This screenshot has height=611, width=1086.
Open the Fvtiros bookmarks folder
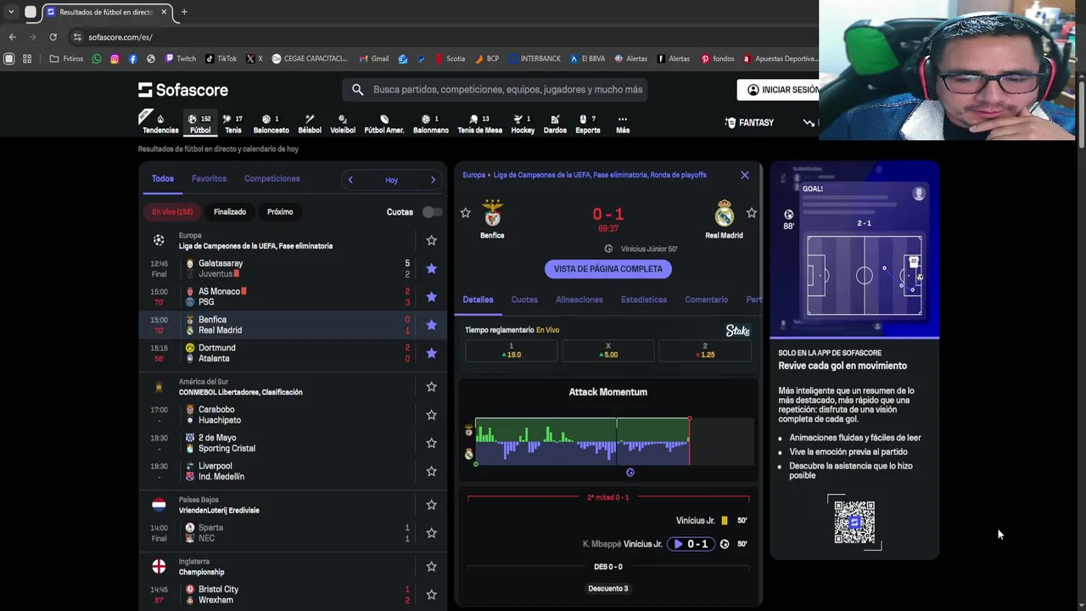pos(67,59)
